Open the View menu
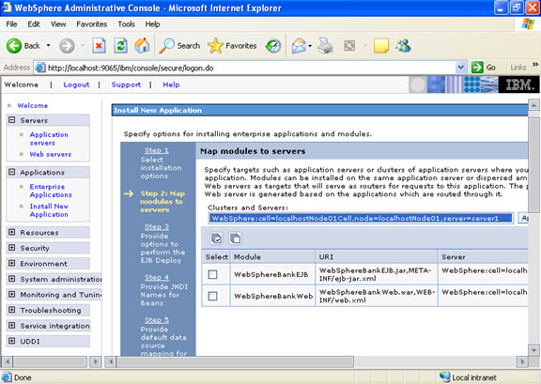This screenshot has height=384, width=541. (58, 24)
